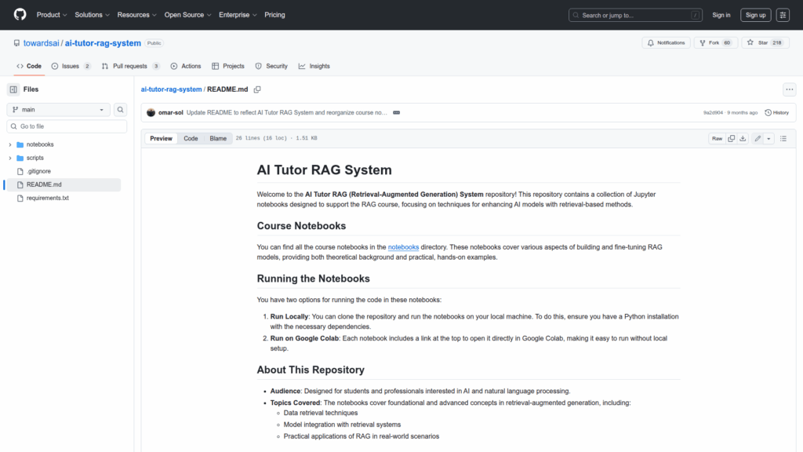
Task: Open the Solutions menu
Action: 93,15
